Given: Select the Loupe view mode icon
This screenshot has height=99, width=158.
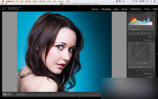Looking at the screenshot, I should 5,94.
